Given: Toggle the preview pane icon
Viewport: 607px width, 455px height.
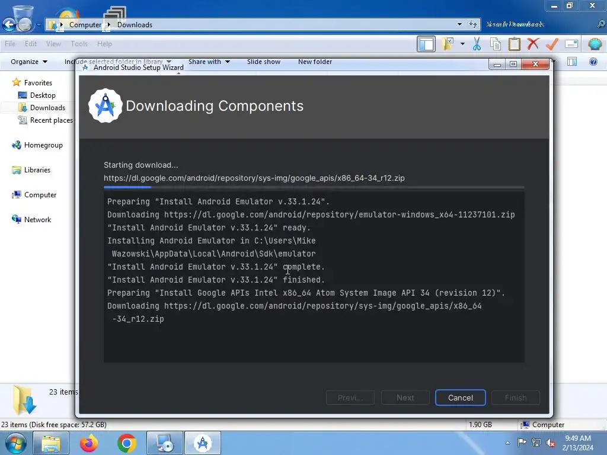Looking at the screenshot, I should pos(572,62).
